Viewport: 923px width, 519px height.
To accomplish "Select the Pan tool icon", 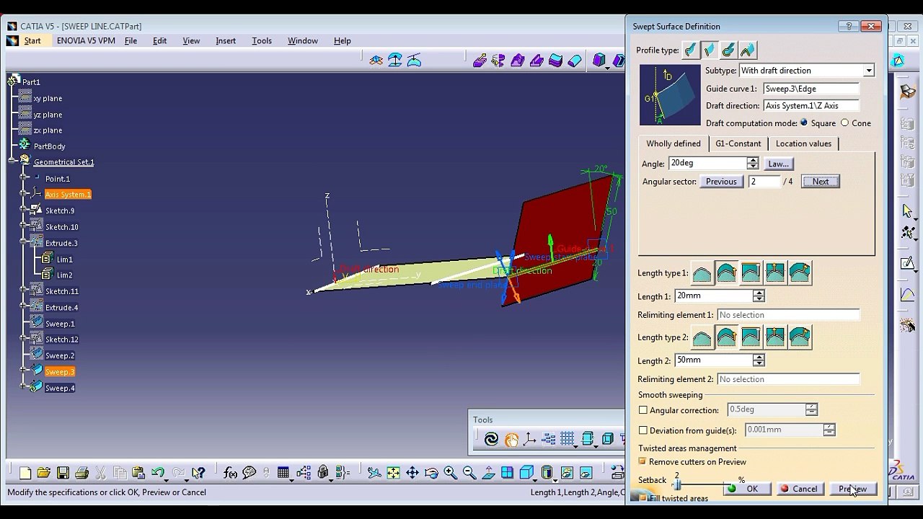I will click(x=412, y=473).
